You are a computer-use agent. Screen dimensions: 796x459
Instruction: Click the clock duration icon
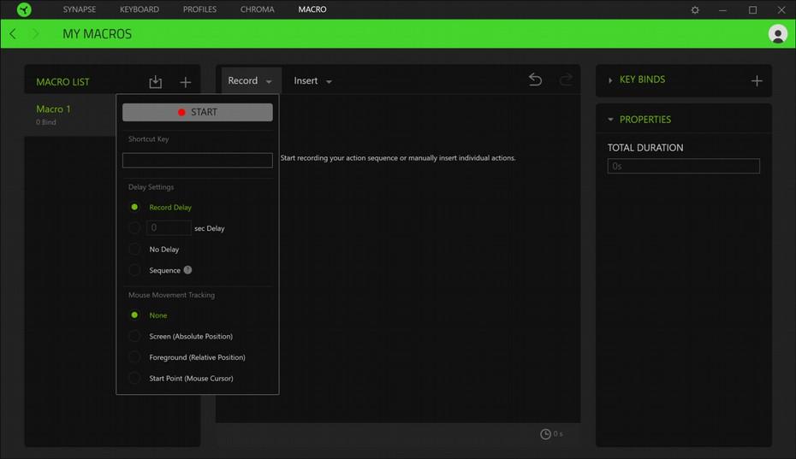[x=545, y=434]
